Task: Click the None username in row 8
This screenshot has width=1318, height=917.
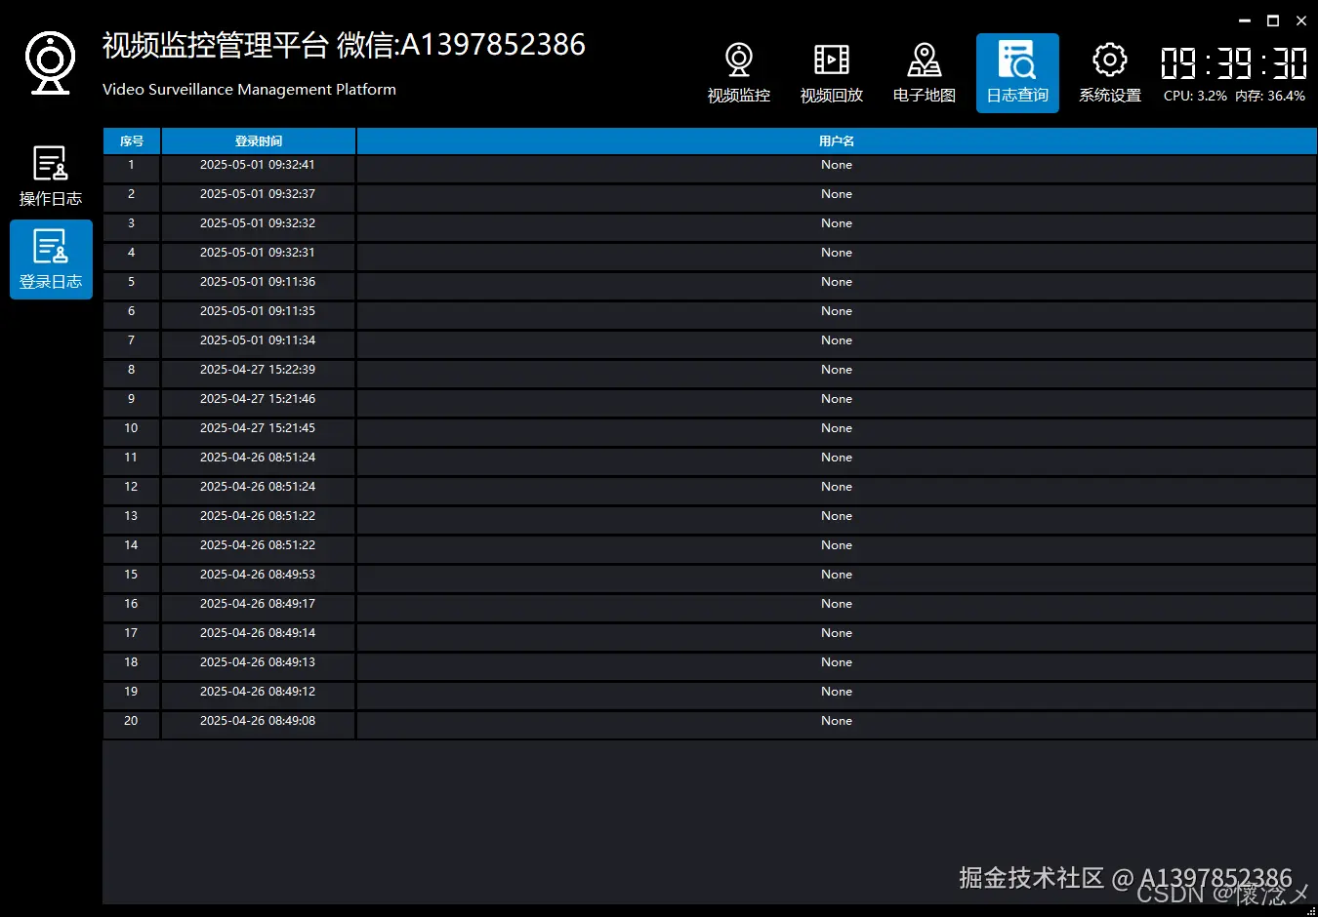Action: coord(837,370)
